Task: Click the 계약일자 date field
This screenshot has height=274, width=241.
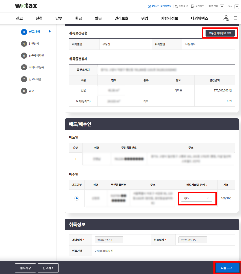Action: click(x=109, y=240)
